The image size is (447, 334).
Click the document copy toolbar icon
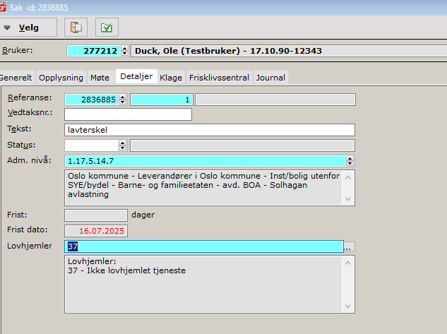[x=76, y=28]
